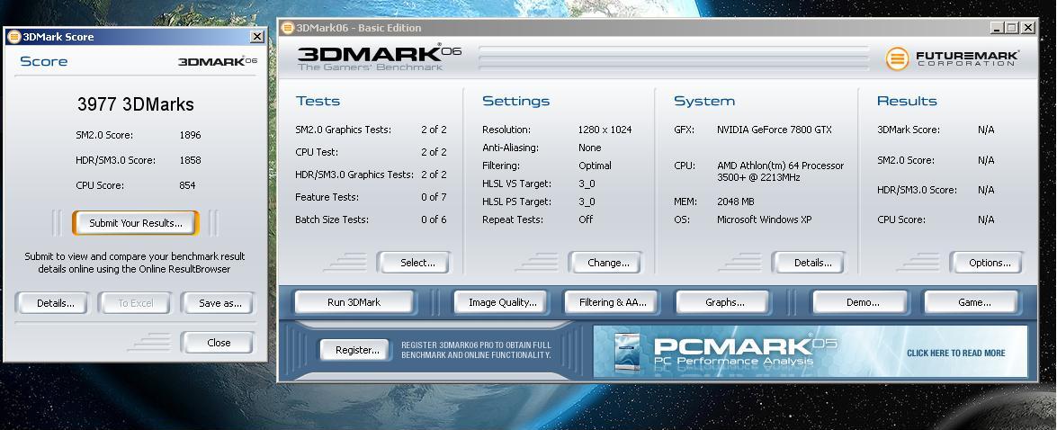
Task: Start the benchmark with Run 3DMark
Action: 354,302
